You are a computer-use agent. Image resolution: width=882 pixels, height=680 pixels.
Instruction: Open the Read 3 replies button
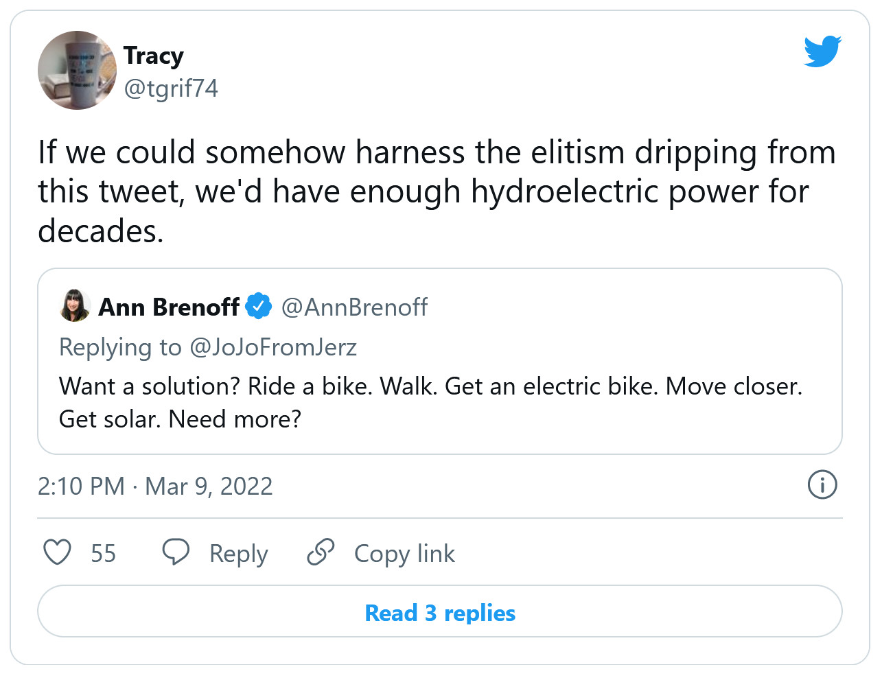click(x=440, y=612)
